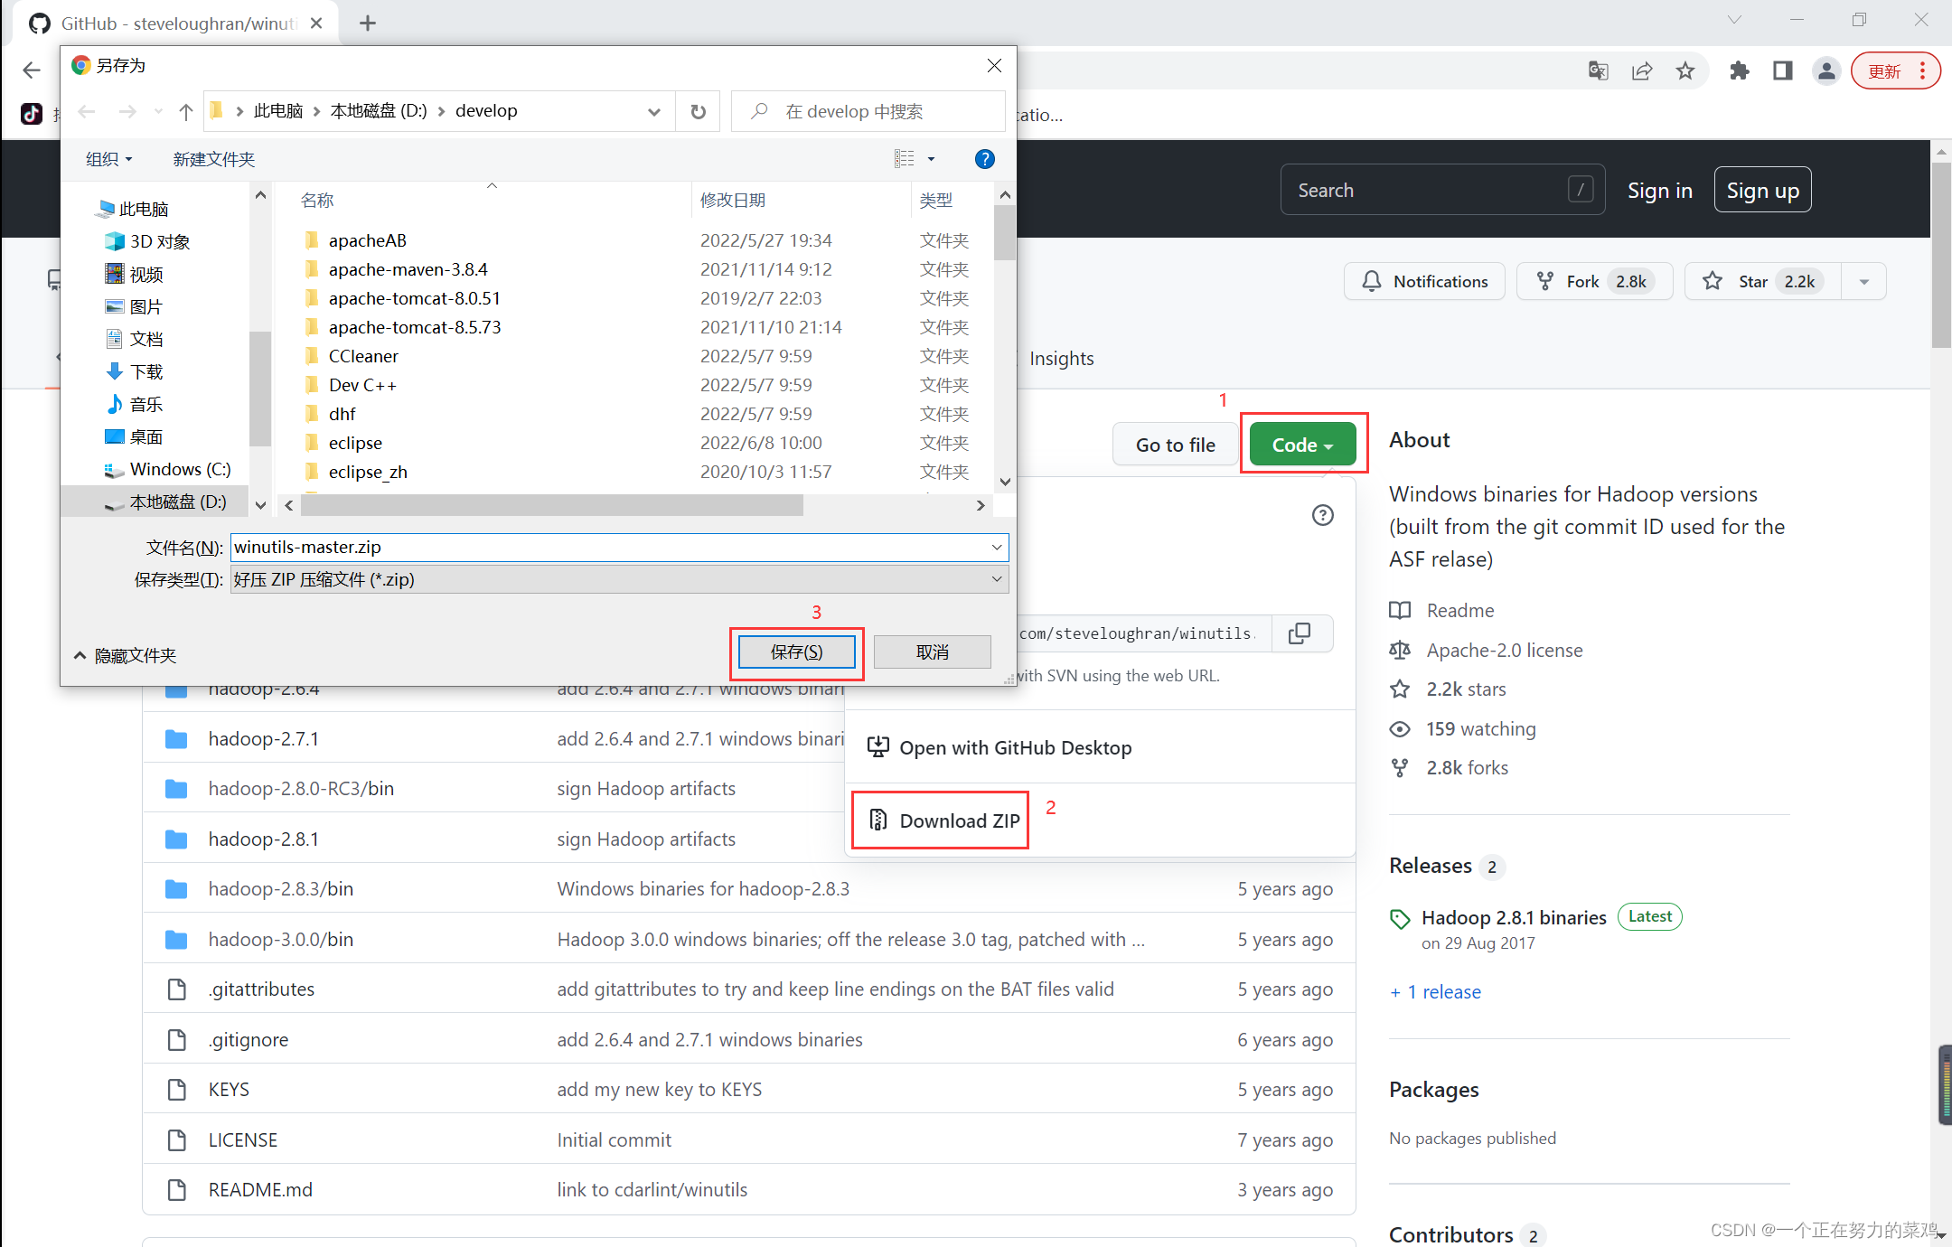The image size is (1952, 1247).
Task: Click Fork button on repository
Action: tap(1595, 281)
